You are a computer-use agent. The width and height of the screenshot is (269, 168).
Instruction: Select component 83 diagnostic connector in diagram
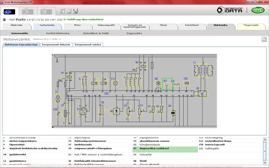click(167, 84)
